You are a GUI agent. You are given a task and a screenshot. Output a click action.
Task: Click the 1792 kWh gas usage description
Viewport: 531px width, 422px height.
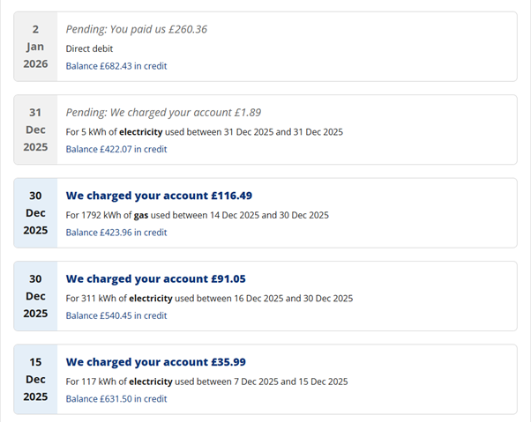pos(197,215)
